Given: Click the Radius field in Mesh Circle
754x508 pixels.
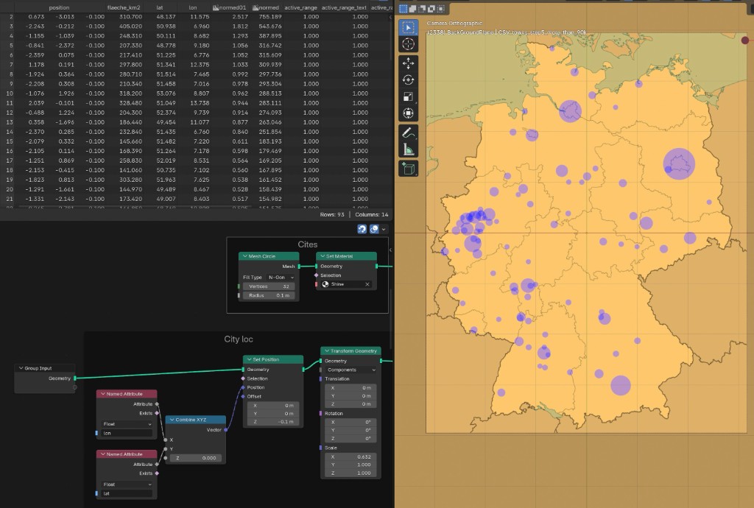Looking at the screenshot, I should (269, 295).
